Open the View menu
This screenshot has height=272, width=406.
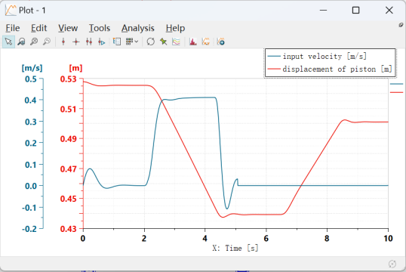click(68, 28)
